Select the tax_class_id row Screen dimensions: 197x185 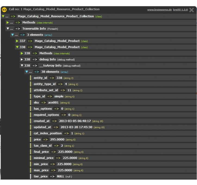tap(113, 146)
